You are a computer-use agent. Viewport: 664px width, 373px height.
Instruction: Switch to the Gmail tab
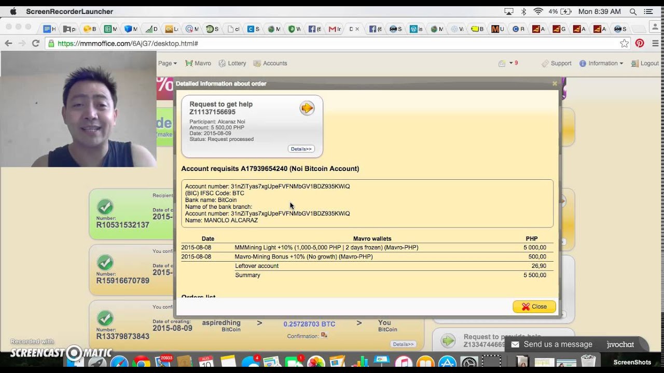click(335, 29)
